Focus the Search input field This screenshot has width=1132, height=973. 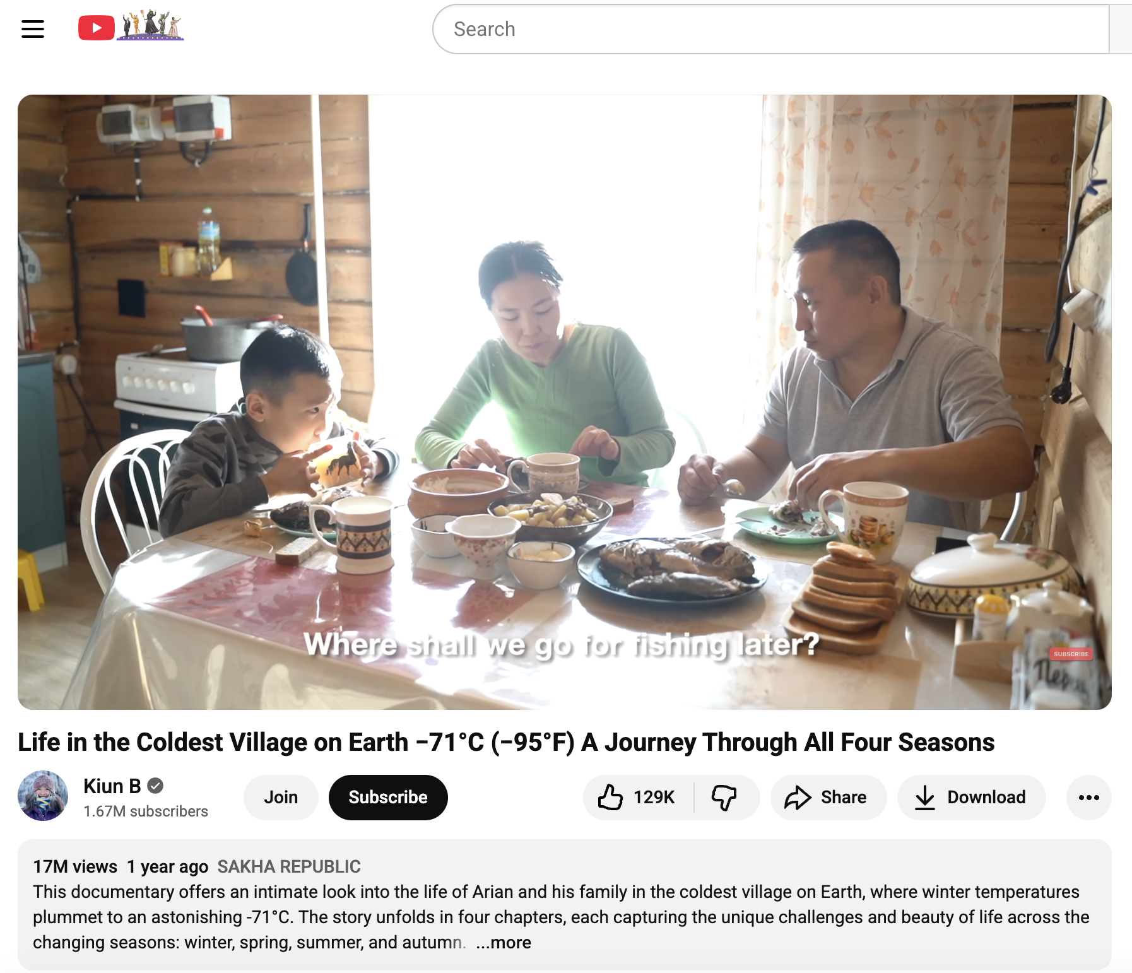coord(770,29)
